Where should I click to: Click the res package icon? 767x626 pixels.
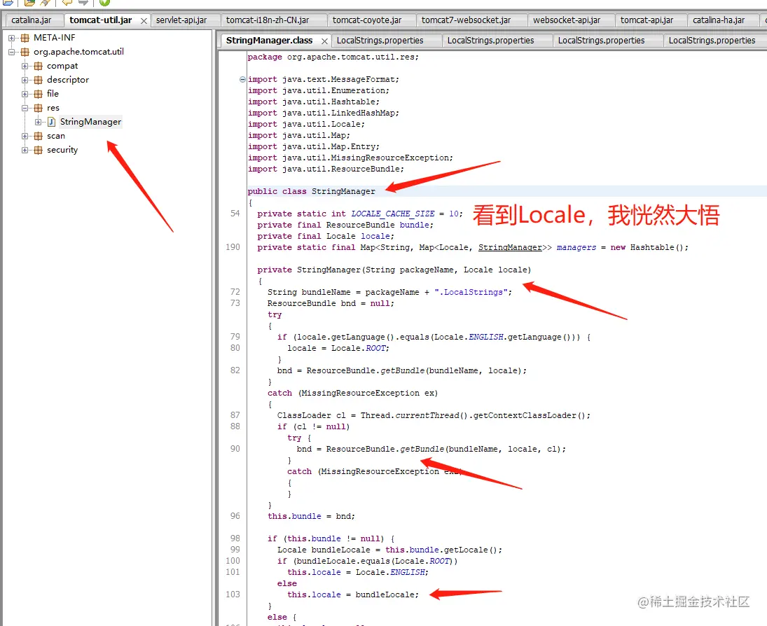point(38,108)
